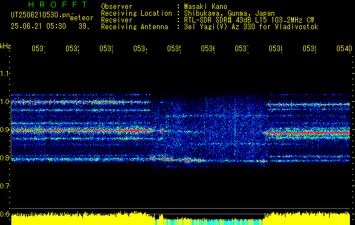Screen dimensions: 355x225
Task: Click the kHz axis unit label
Action: coord(5,47)
